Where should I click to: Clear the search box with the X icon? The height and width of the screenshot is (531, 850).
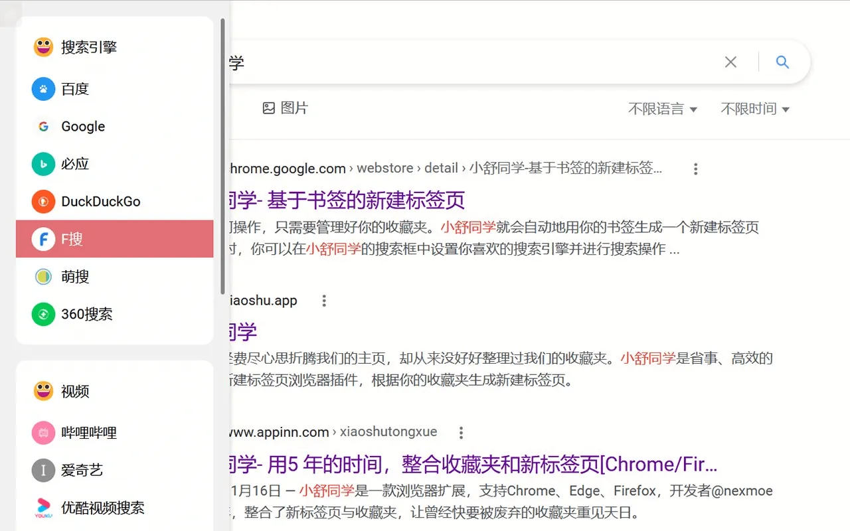click(x=730, y=61)
